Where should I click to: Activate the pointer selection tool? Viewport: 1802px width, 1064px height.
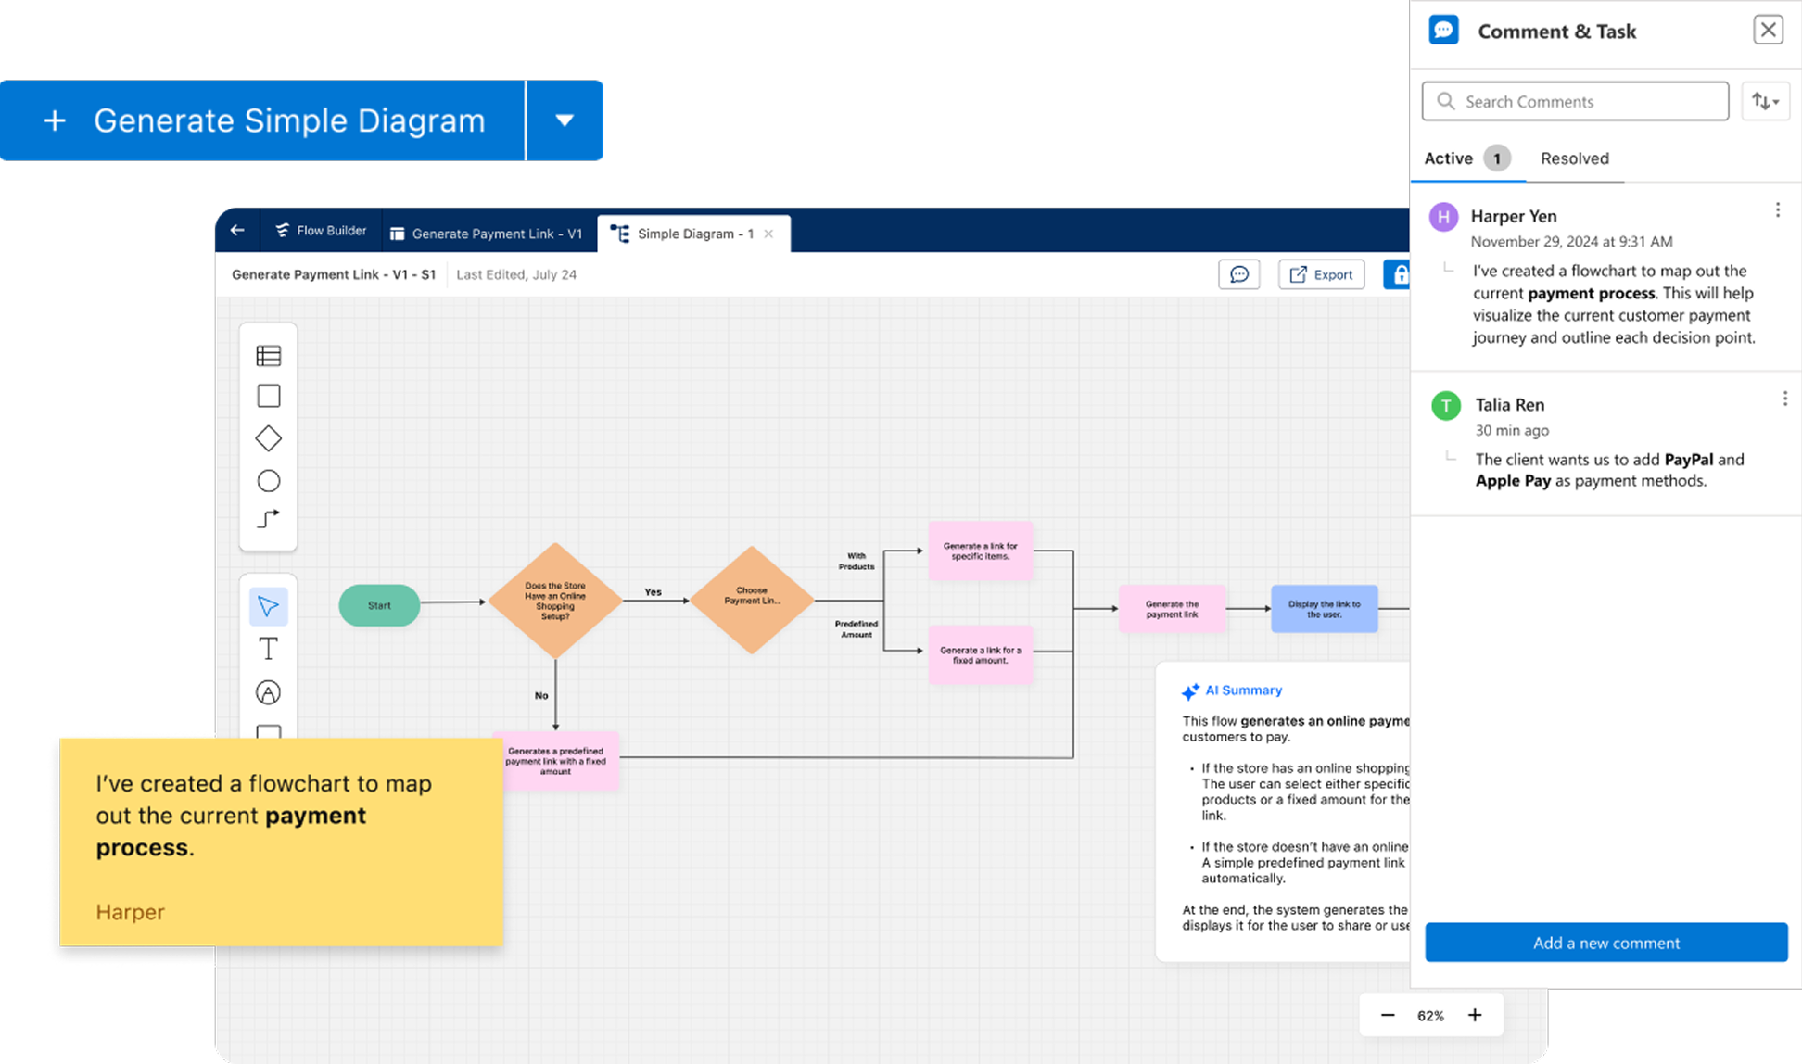click(x=268, y=606)
